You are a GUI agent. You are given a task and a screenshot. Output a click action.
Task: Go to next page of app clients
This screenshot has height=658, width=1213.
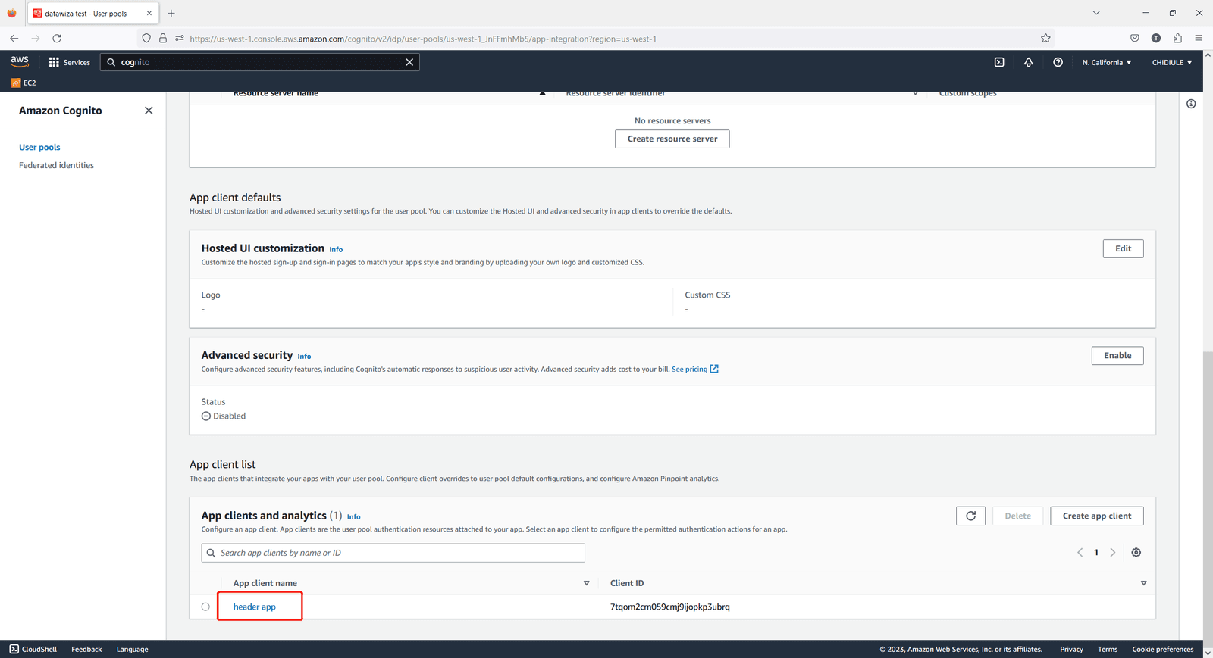[x=1113, y=553]
